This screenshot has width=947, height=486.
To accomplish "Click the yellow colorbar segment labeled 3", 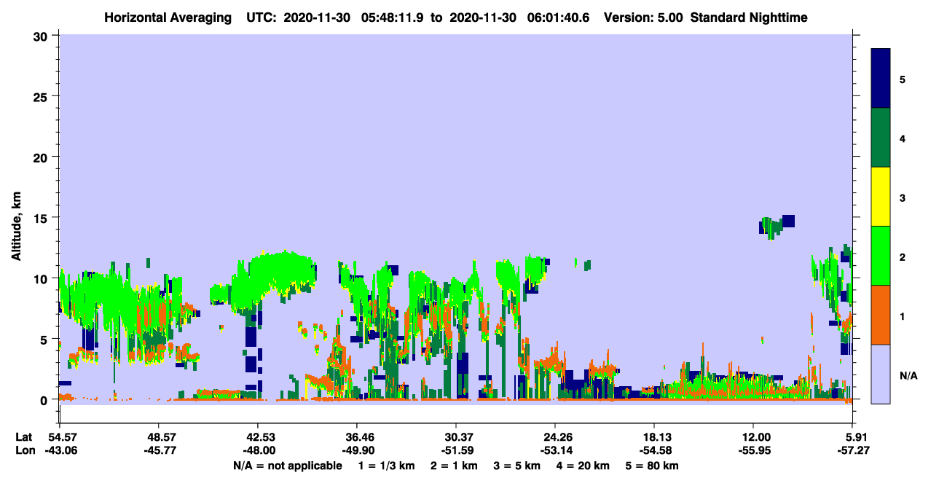I will coord(881,197).
